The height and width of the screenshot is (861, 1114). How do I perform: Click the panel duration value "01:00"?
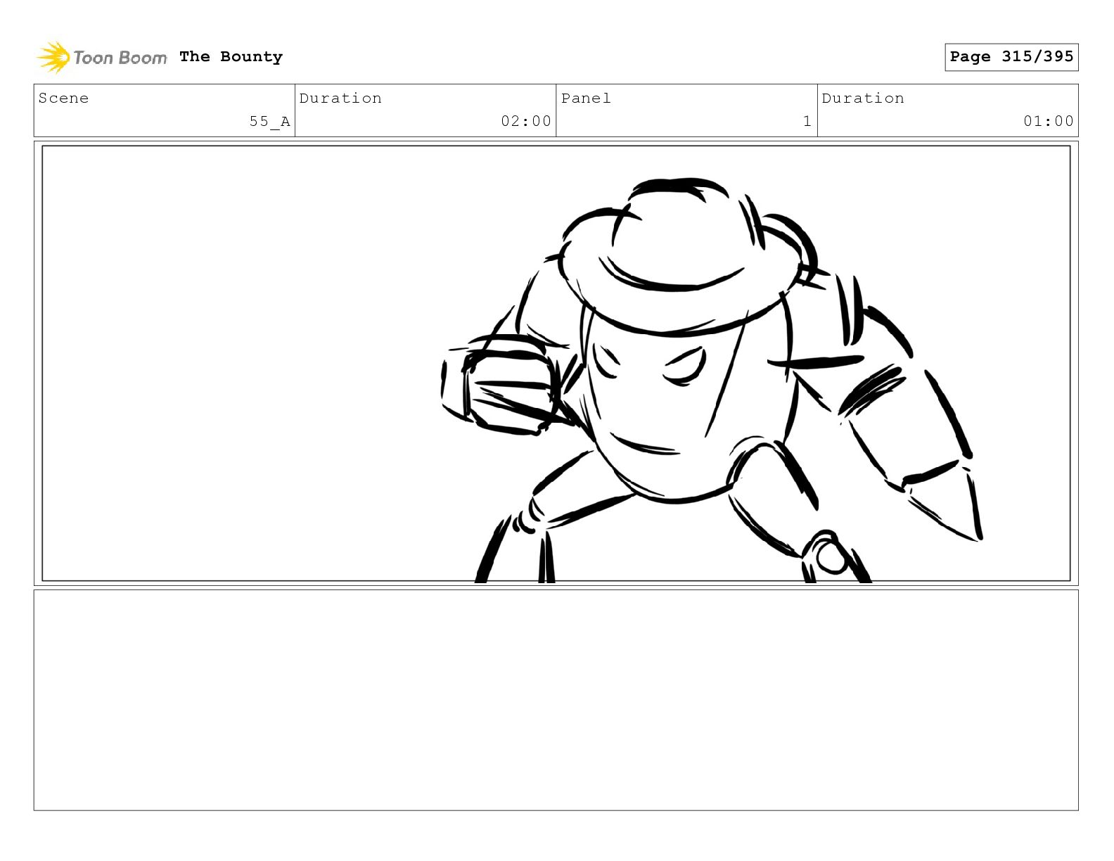point(1049,121)
